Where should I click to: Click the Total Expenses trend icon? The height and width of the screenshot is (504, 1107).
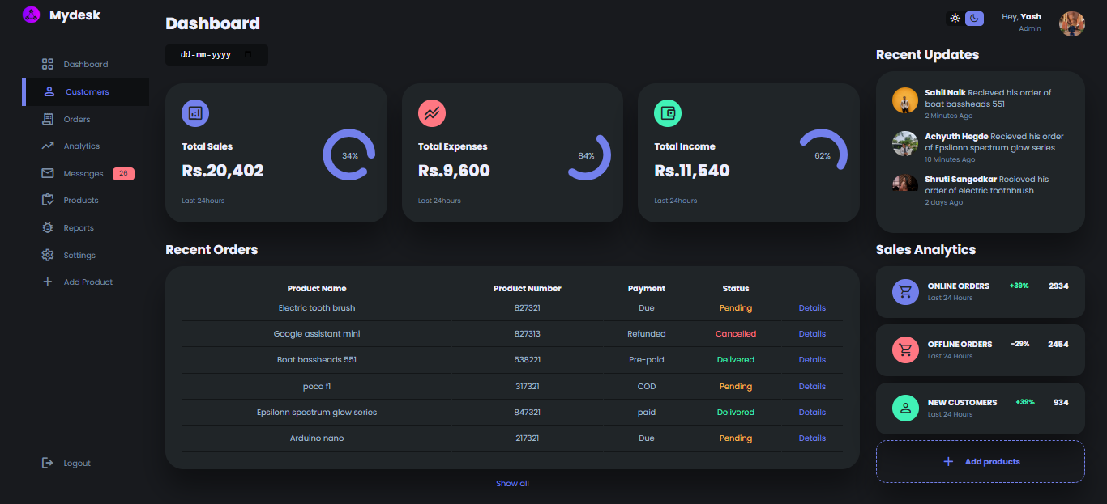point(432,113)
